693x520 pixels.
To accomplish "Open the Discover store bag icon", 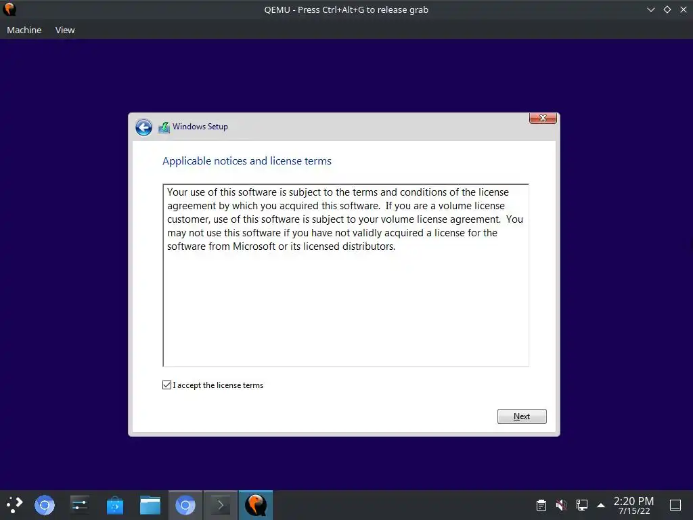I will click(115, 505).
